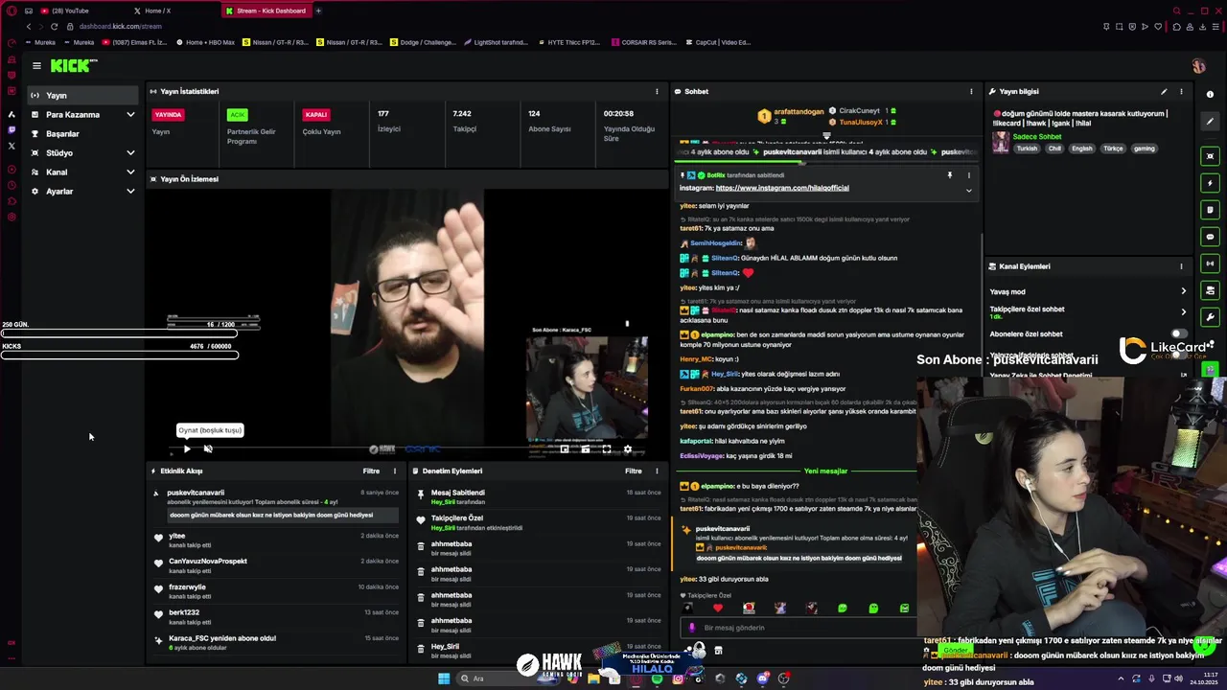Image resolution: width=1227 pixels, height=690 pixels.
Task: Toggle the wrench widget in right rail
Action: (1210, 317)
